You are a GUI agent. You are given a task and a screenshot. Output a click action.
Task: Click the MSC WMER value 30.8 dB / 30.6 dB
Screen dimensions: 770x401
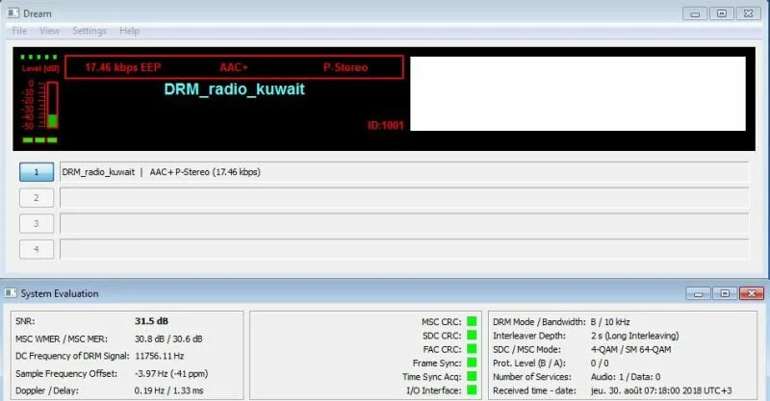(168, 338)
